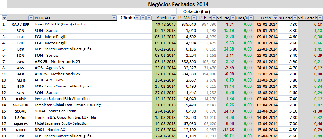Image resolution: width=323 pixels, height=139 pixels.
Task: Select the opening date 19-12-2013 cell
Action: [x=164, y=24]
